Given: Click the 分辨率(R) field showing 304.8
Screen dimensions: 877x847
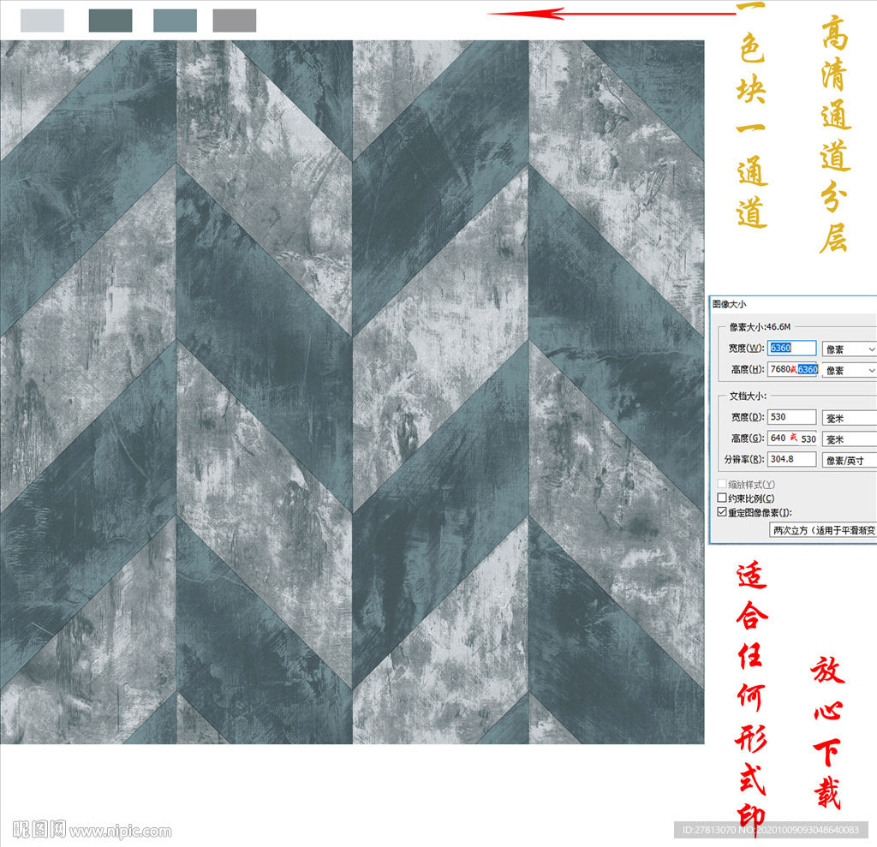Looking at the screenshot, I should (x=791, y=459).
